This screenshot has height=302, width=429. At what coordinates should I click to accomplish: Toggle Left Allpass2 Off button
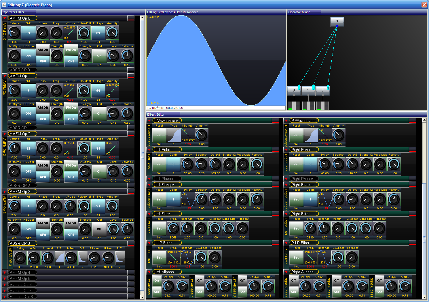[x=200, y=281]
